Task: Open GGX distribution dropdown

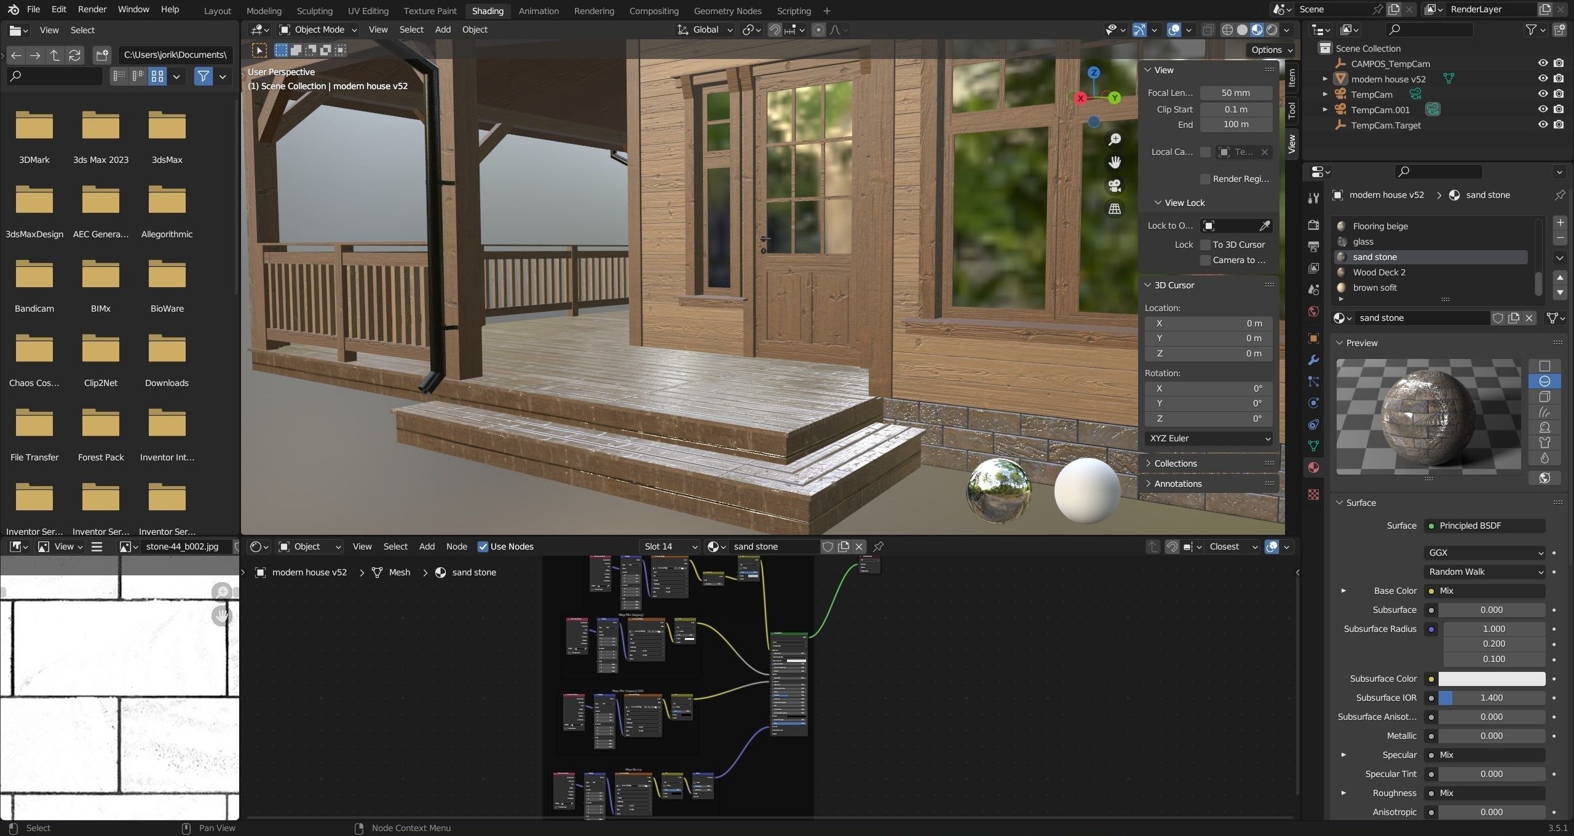Action: pyautogui.click(x=1484, y=553)
